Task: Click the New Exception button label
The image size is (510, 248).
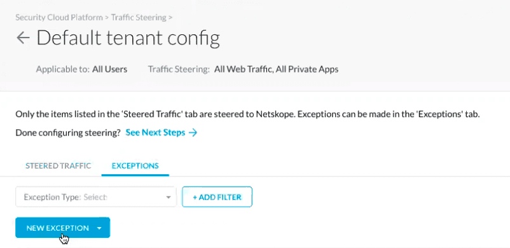Action: [x=58, y=228]
